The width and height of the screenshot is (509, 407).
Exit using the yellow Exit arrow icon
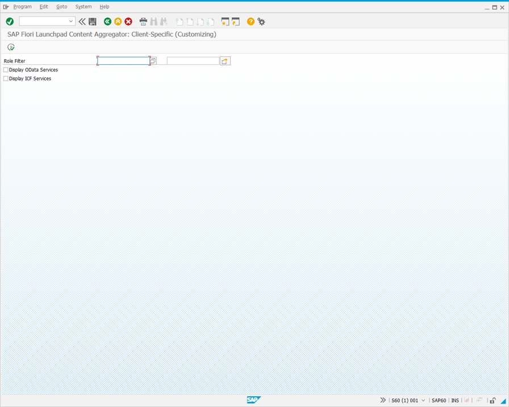(x=118, y=21)
